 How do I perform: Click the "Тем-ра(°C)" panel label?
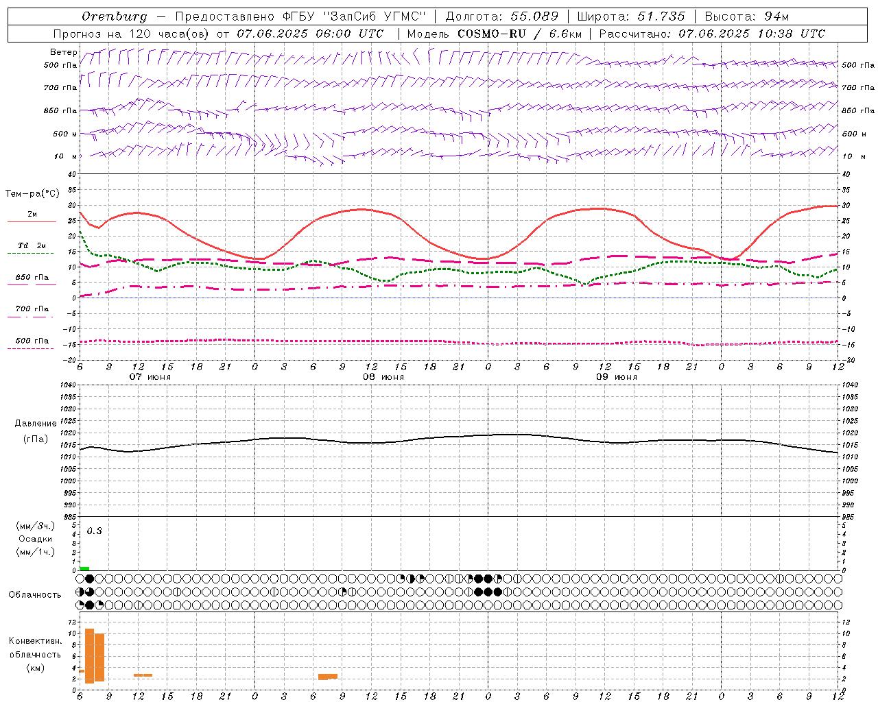[x=32, y=194]
